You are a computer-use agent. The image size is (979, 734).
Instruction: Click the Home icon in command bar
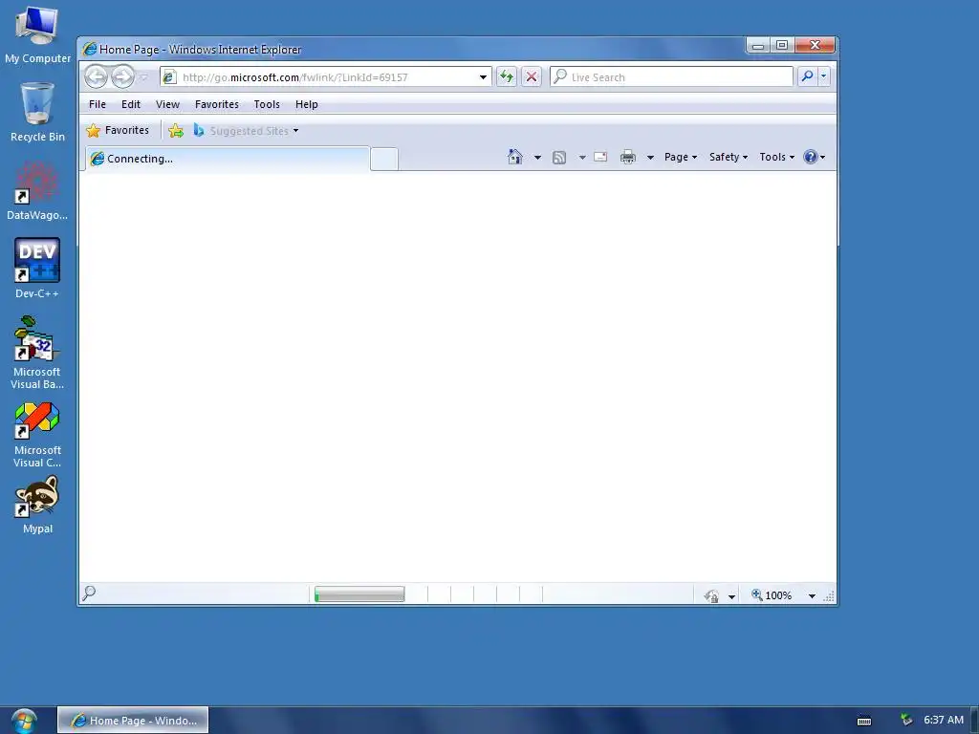tap(515, 157)
